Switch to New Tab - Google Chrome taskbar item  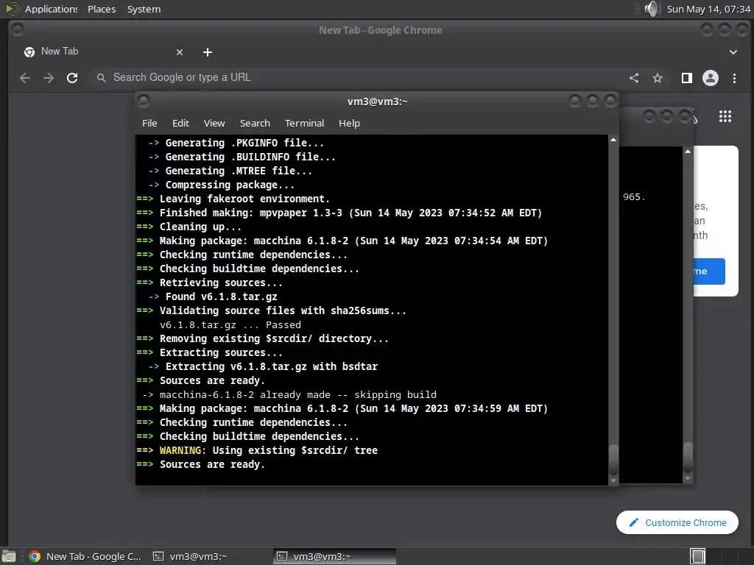coord(85,556)
